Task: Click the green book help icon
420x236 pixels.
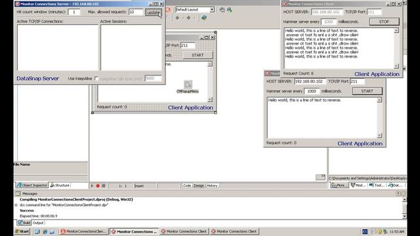Action: point(204,18)
